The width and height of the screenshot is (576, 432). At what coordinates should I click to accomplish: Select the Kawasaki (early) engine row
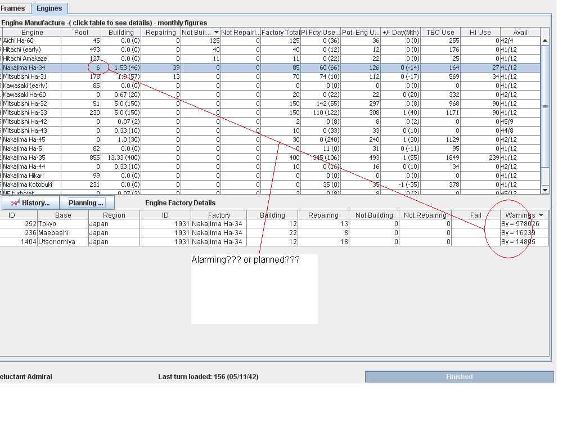point(270,85)
